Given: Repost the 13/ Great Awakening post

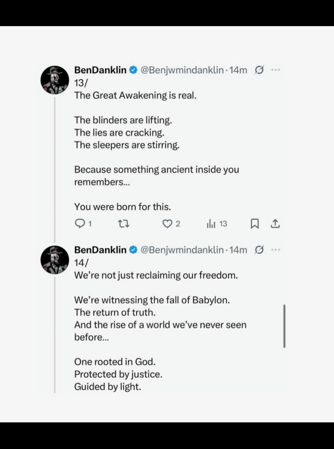Looking at the screenshot, I should coord(123,224).
